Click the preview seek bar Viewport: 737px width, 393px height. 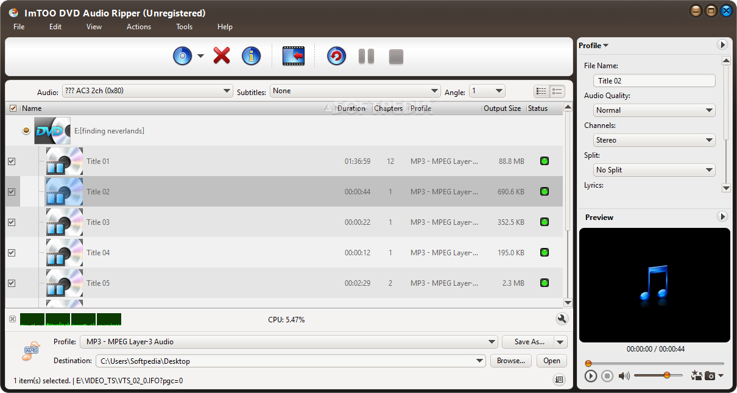655,364
